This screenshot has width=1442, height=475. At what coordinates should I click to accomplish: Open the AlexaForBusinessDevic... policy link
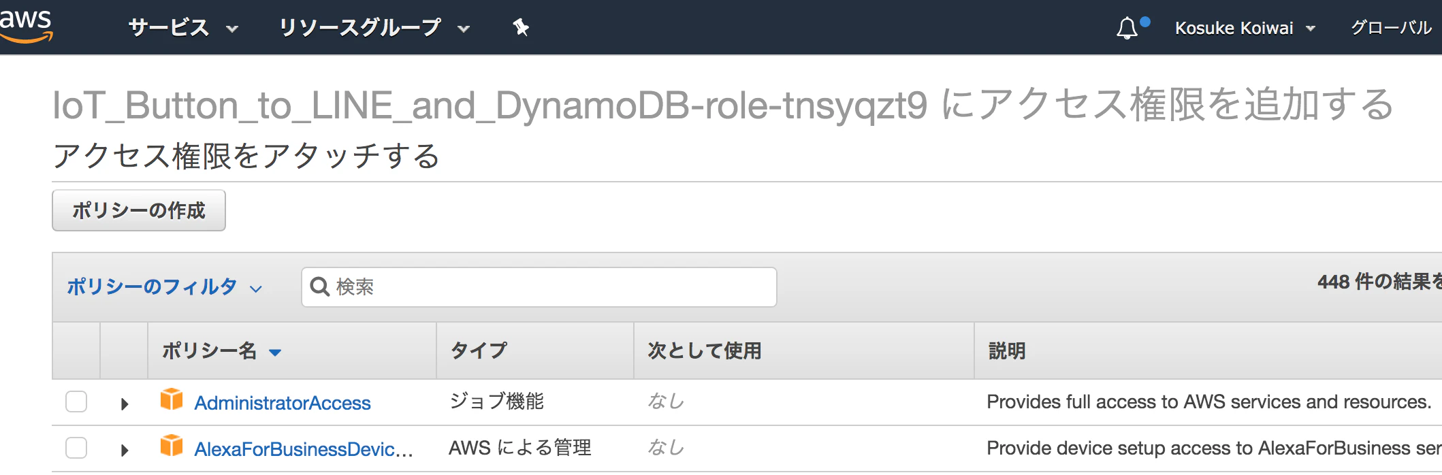(x=304, y=449)
